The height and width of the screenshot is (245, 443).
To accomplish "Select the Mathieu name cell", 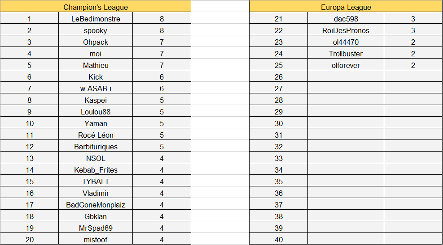I will click(96, 65).
